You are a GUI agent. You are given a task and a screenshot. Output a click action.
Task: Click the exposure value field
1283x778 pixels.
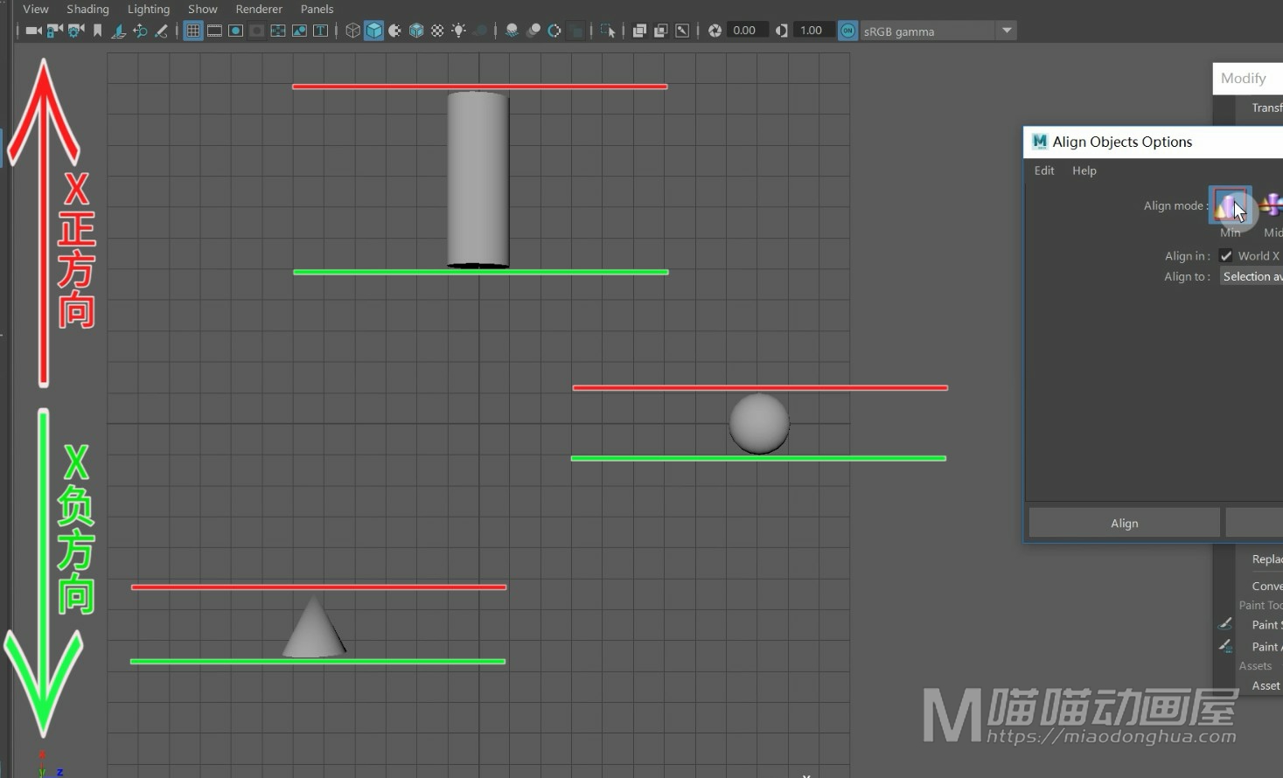tap(744, 31)
